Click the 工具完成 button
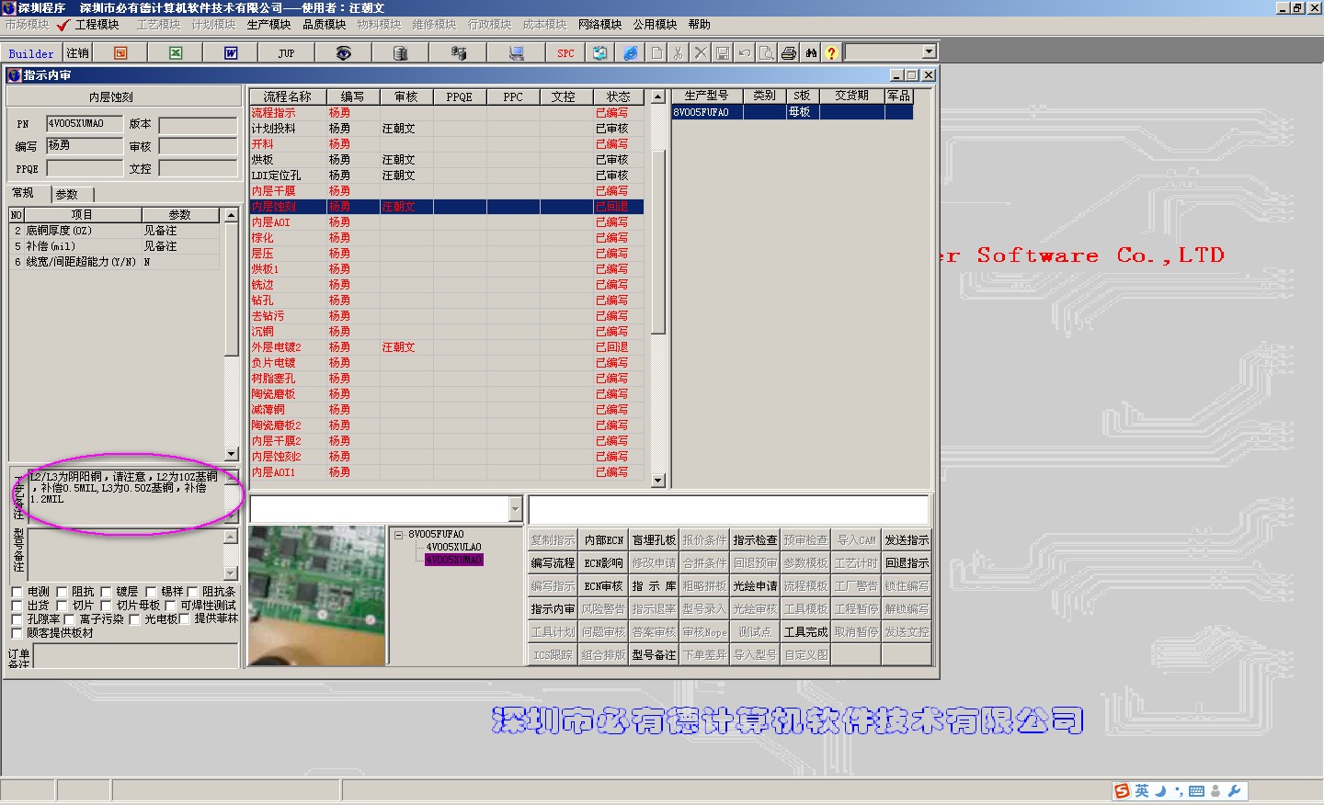 [x=805, y=631]
